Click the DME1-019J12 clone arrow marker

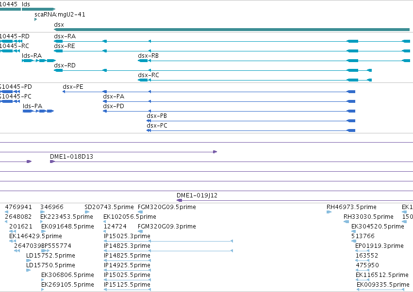tap(180, 200)
